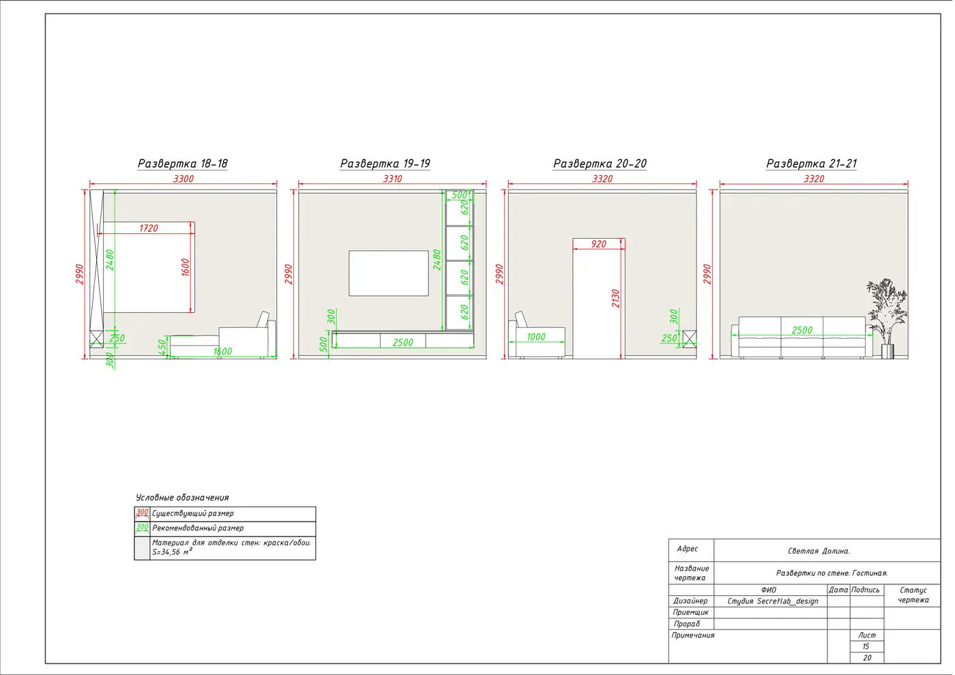Screen dimensions: 955x675
Task: Click the red "1720" dimension
Action: coord(149,228)
